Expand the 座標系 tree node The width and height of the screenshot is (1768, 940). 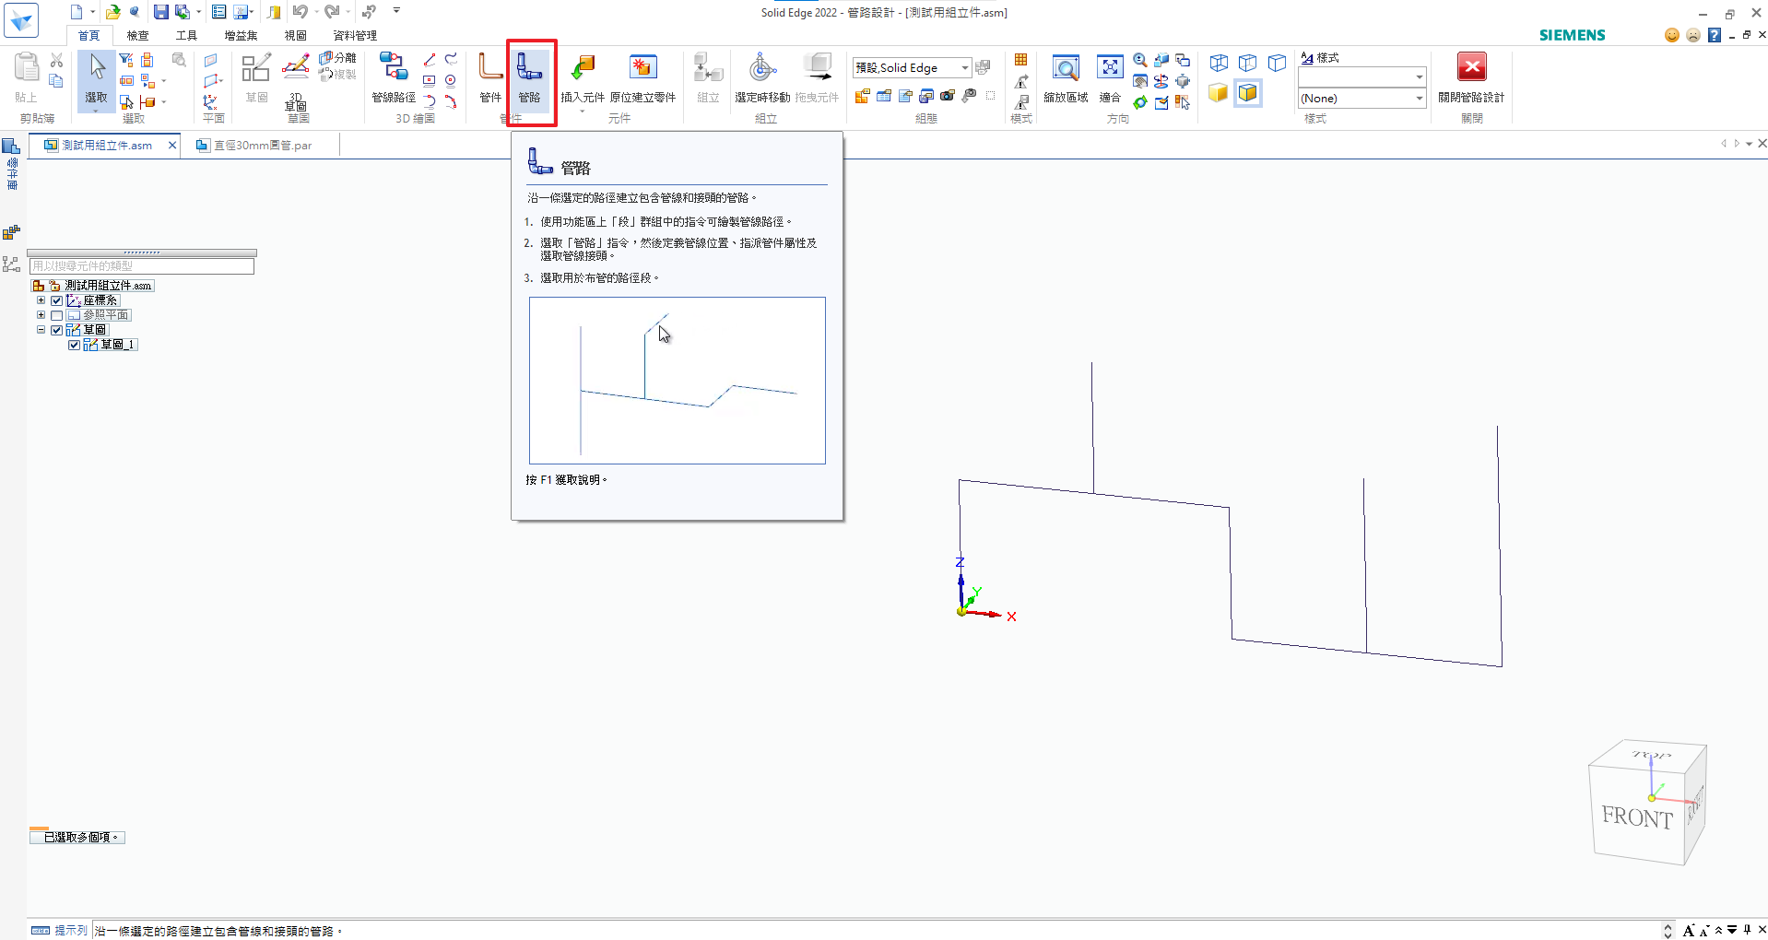click(x=41, y=300)
